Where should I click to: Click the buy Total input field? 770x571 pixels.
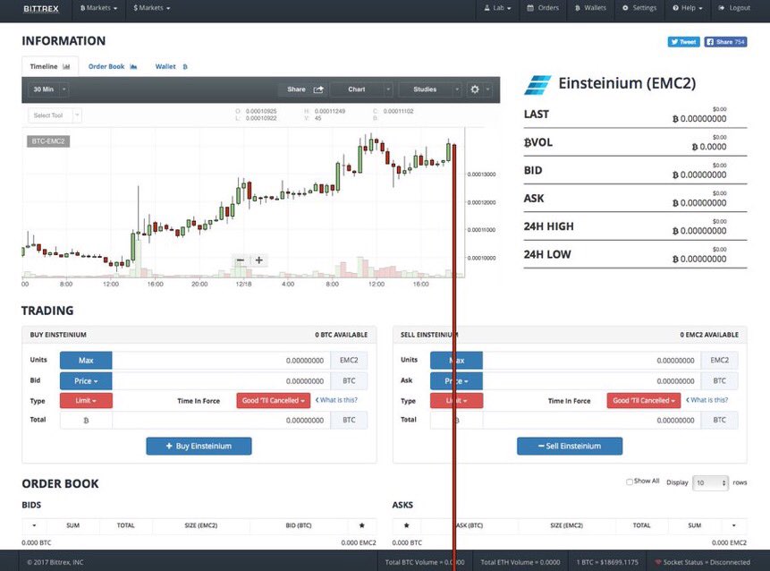(x=221, y=420)
